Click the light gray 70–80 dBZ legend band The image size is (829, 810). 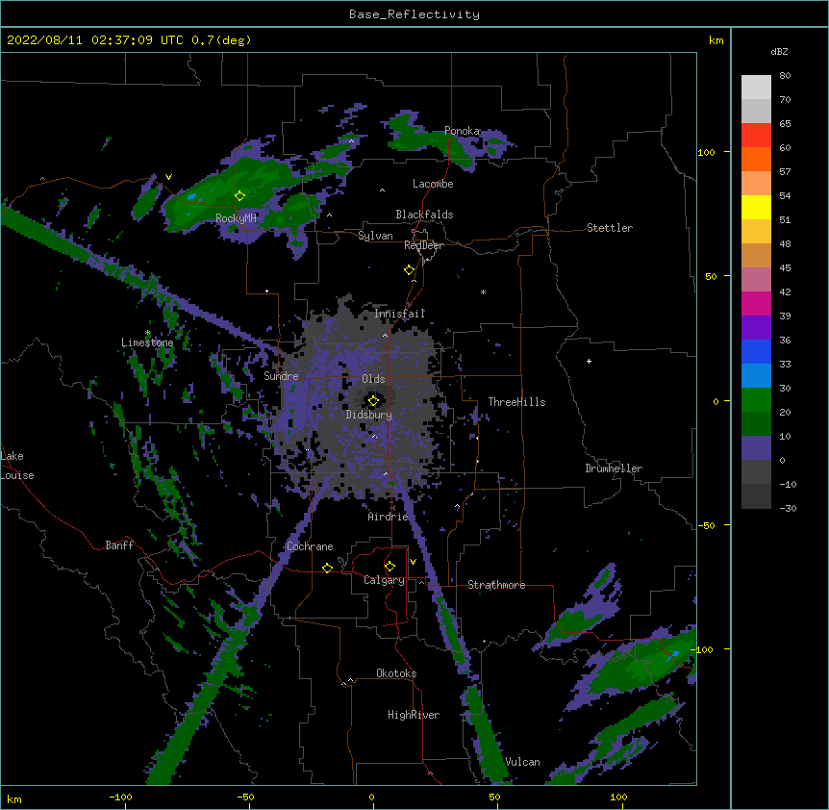point(756,88)
